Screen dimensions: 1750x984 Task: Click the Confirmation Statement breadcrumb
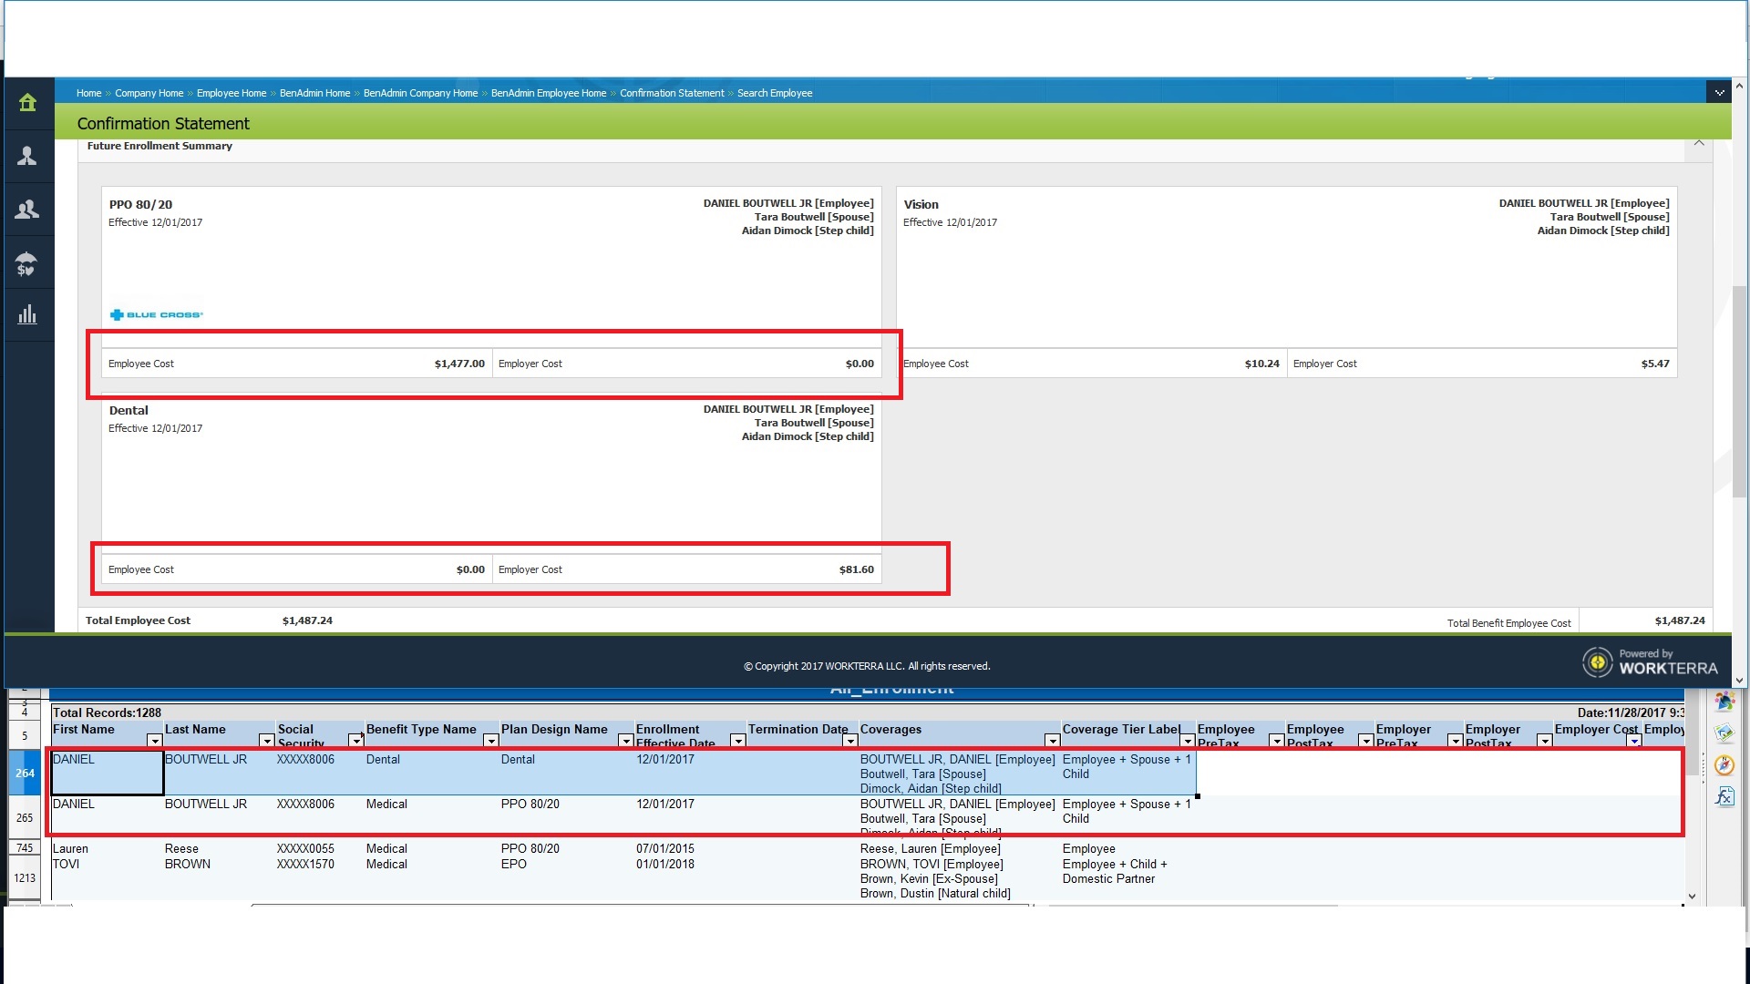[x=672, y=93]
